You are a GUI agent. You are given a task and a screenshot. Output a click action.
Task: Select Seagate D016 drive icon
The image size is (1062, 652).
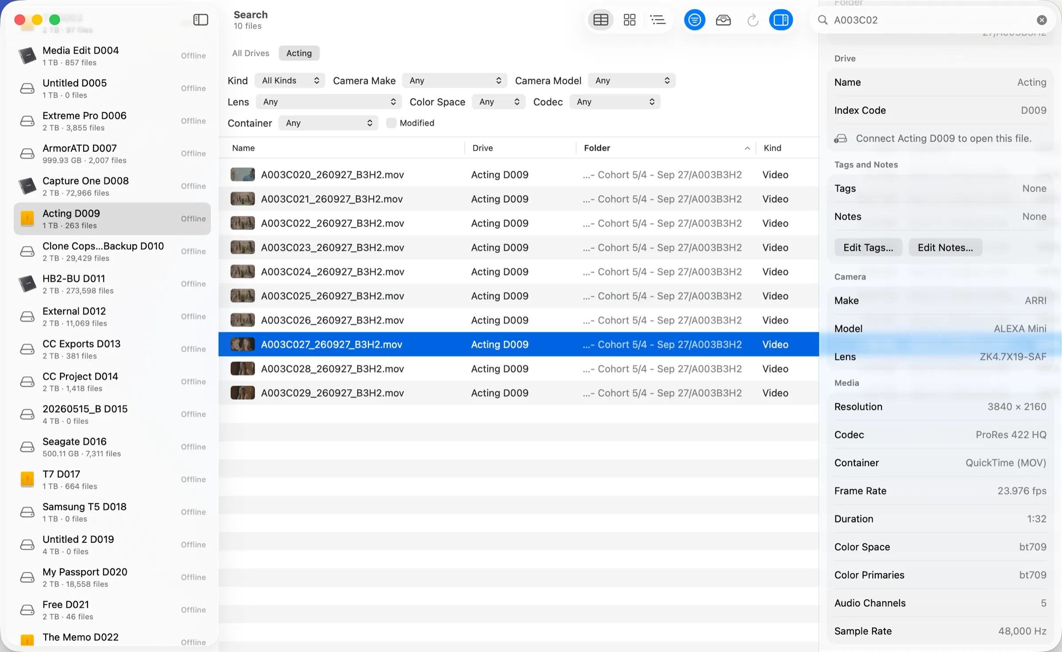click(x=27, y=447)
